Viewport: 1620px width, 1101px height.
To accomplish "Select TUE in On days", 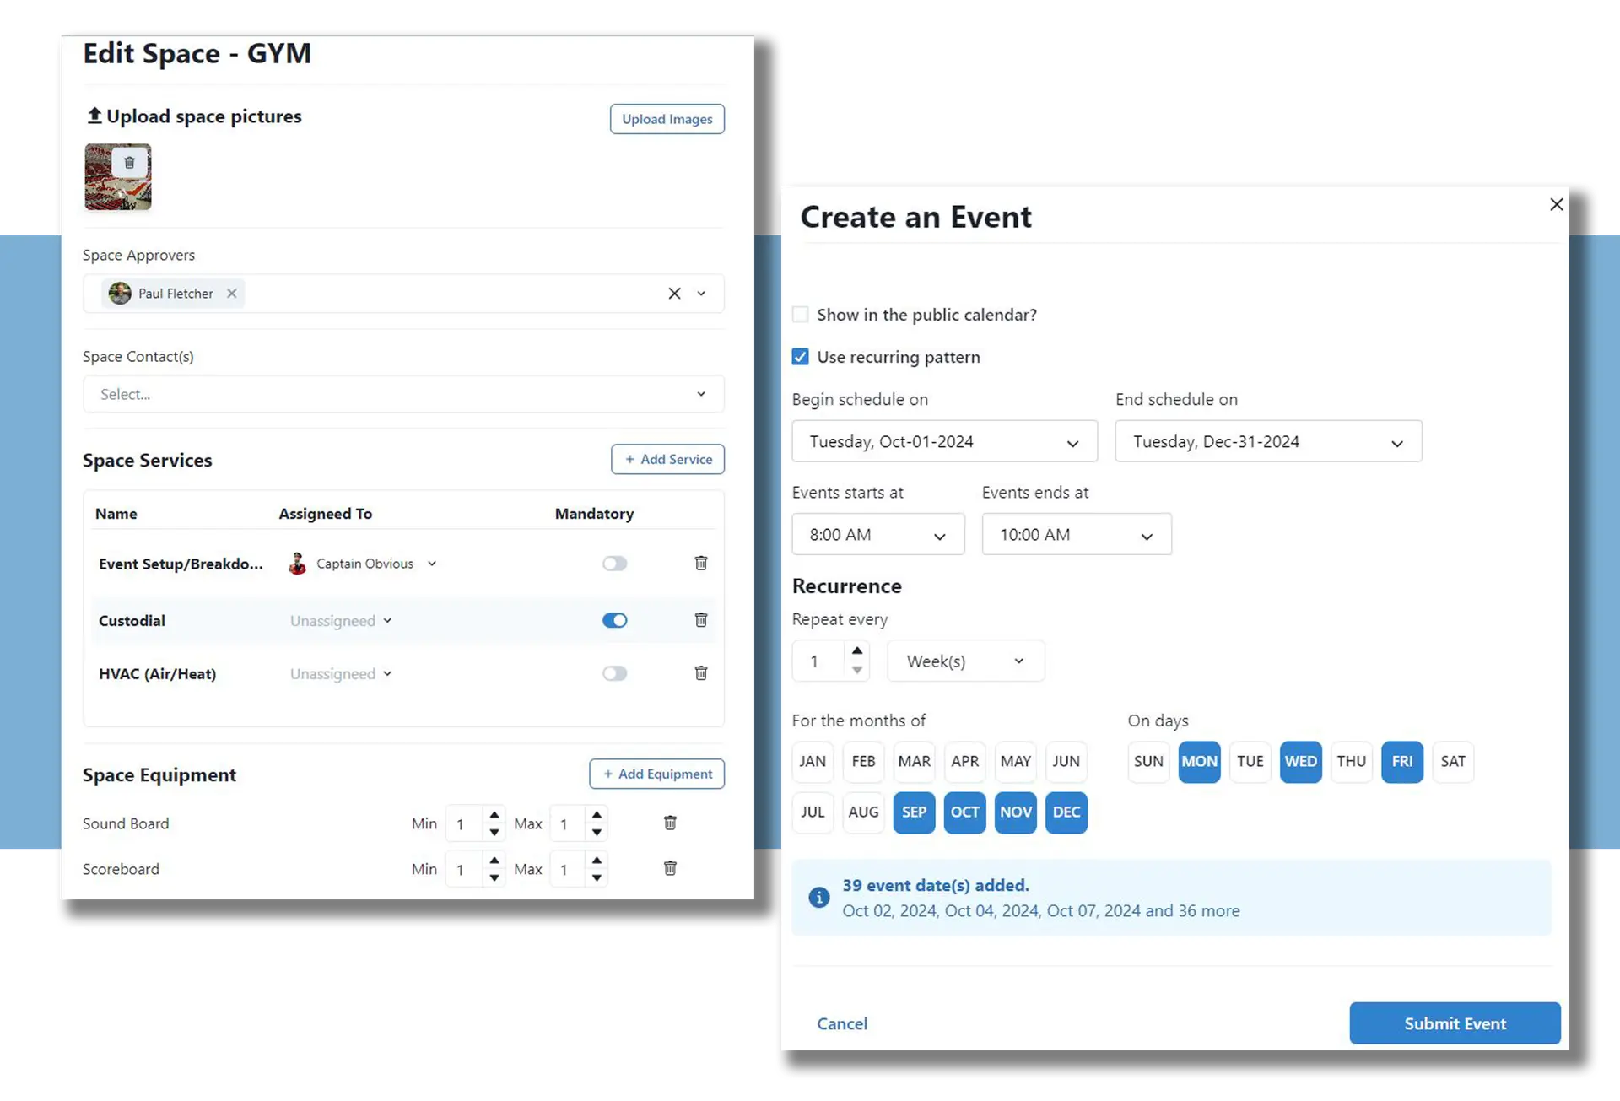I will click(x=1250, y=762).
